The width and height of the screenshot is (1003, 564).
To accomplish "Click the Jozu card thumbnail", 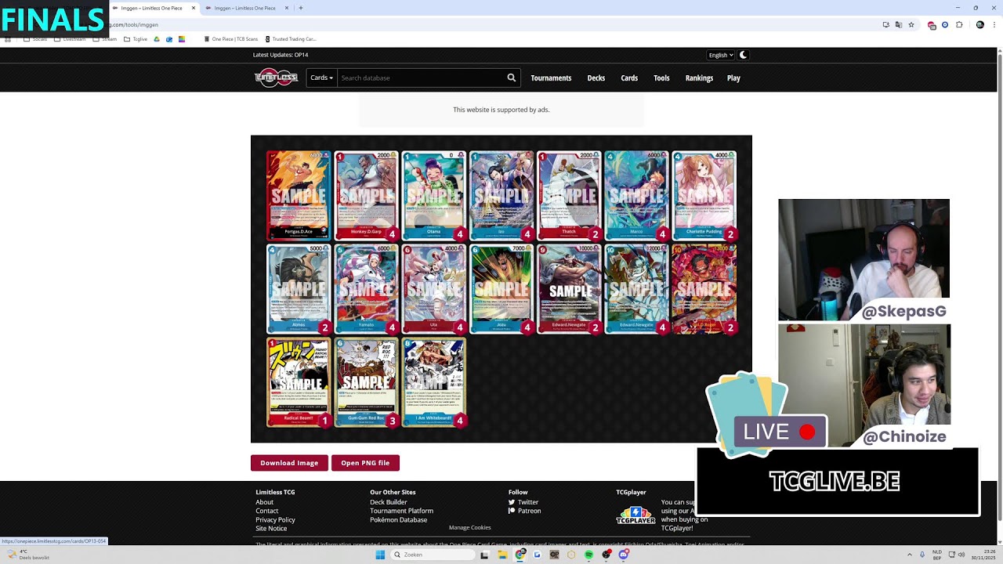I will pyautogui.click(x=501, y=288).
